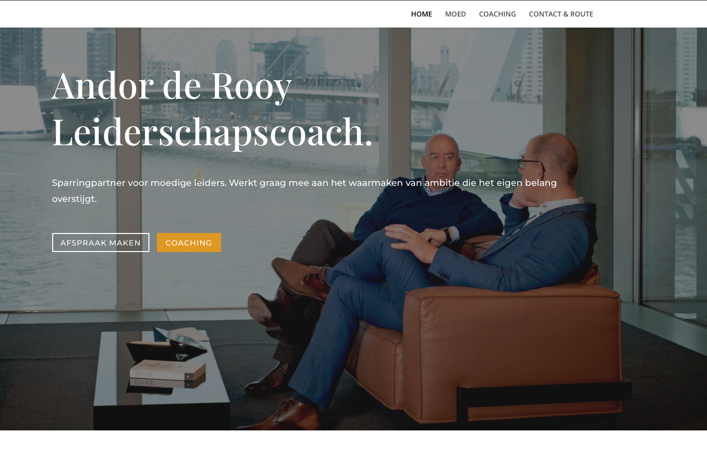Viewport: 707px width, 471px height.
Task: Open the HOME menu item
Action: coord(421,14)
